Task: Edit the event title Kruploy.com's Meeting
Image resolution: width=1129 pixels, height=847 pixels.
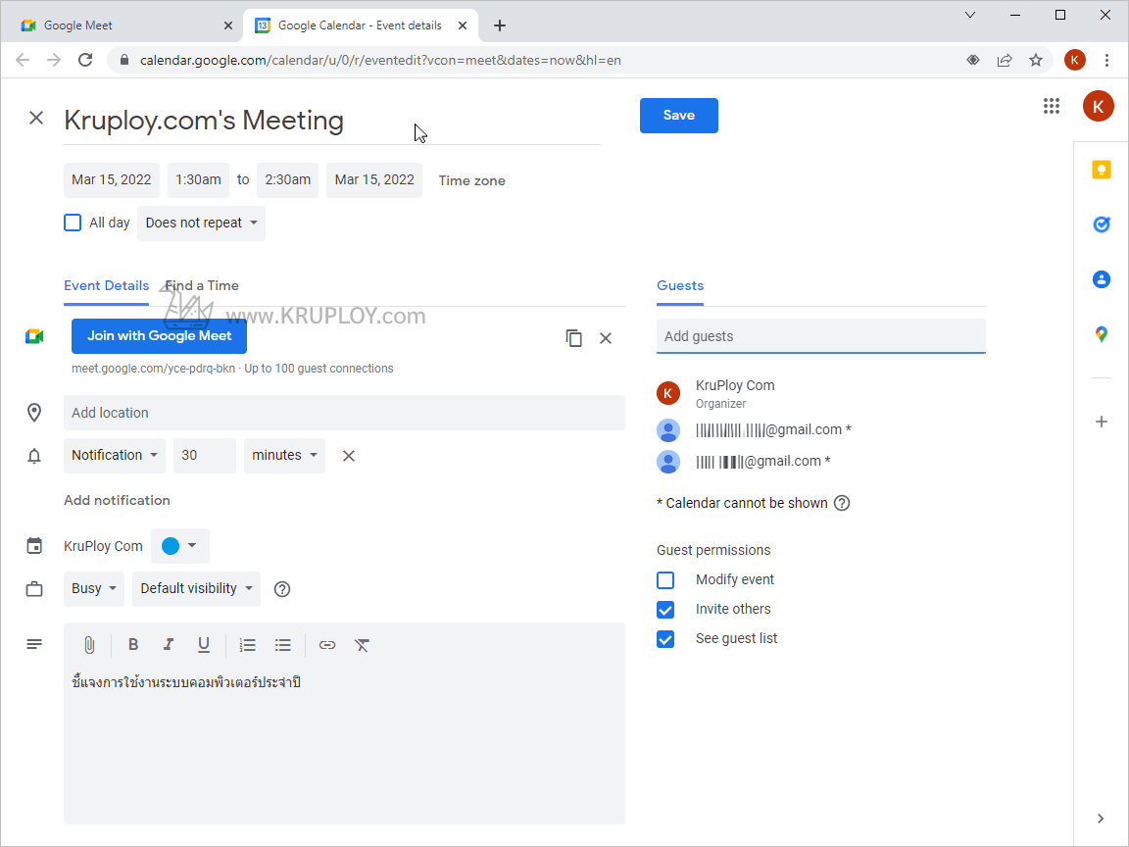Action: 332,121
